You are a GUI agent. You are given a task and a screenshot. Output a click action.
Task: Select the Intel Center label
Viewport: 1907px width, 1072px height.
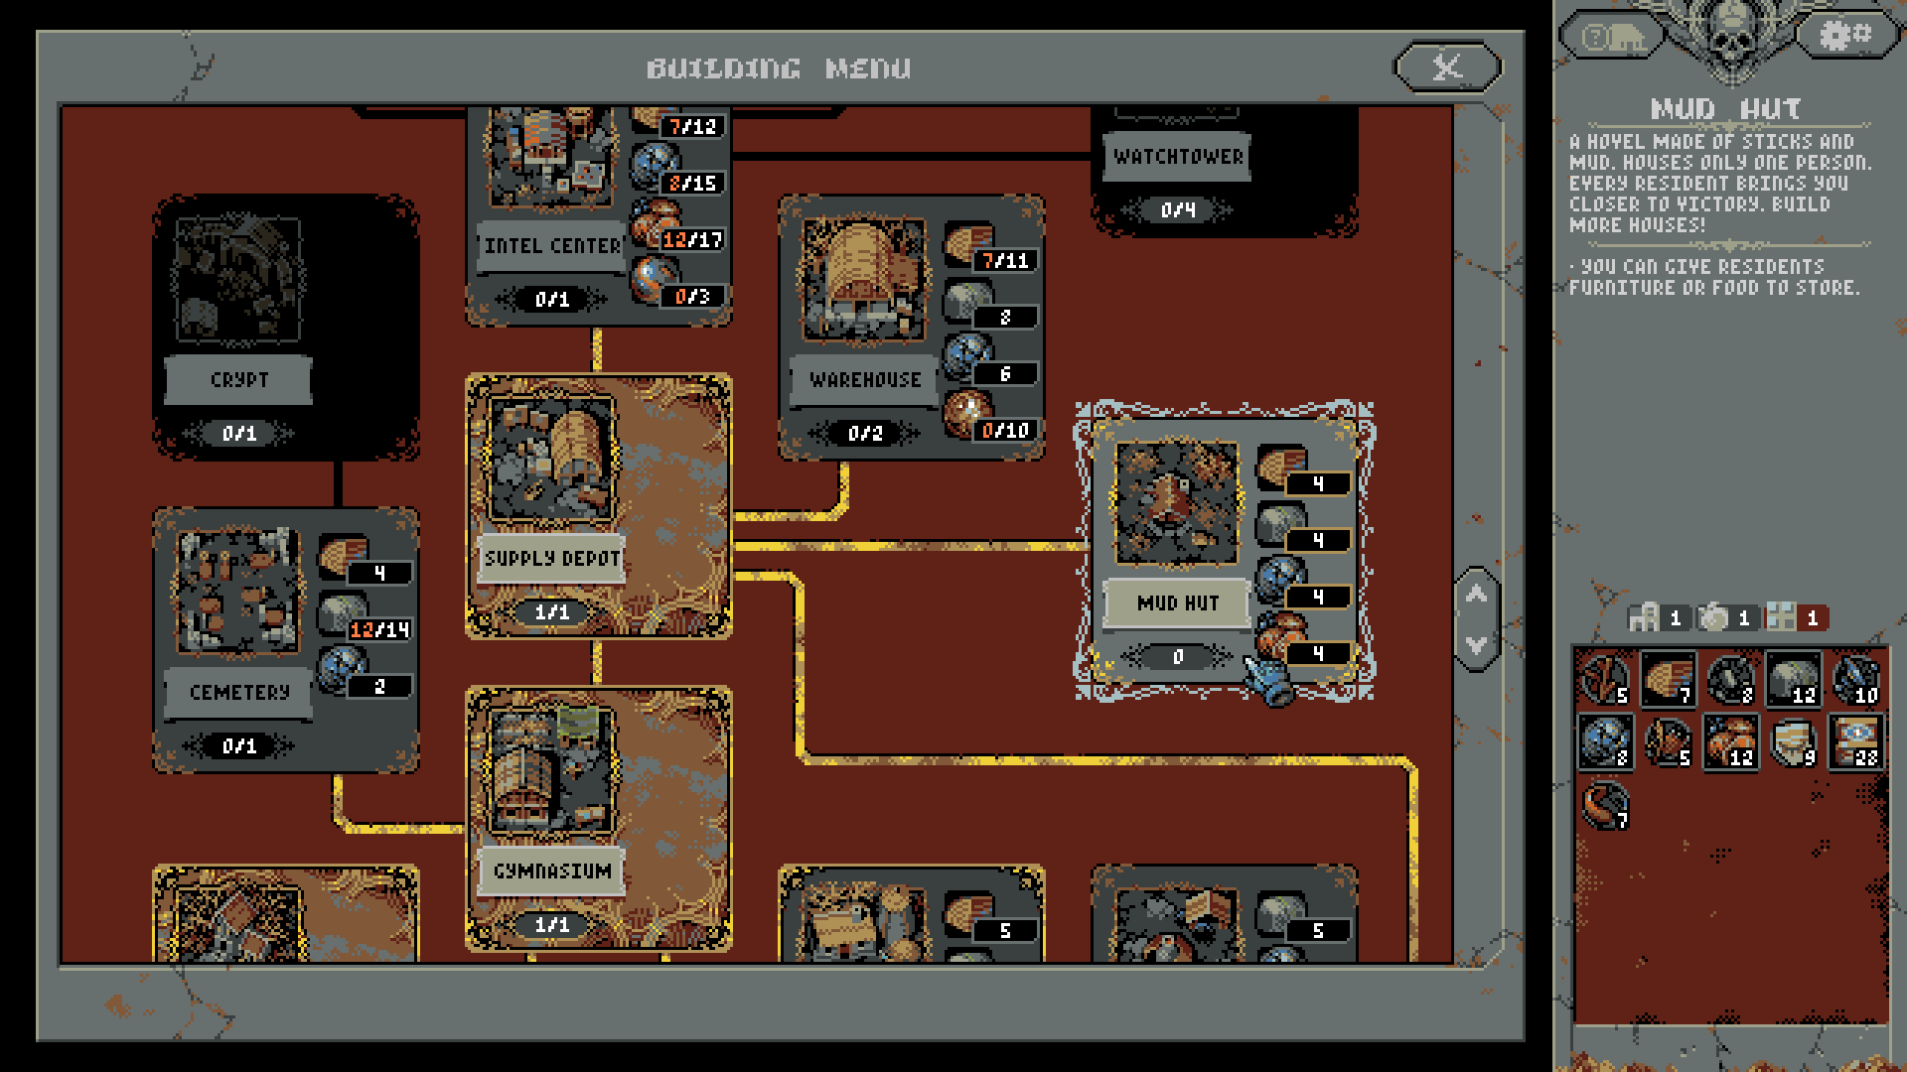point(551,246)
